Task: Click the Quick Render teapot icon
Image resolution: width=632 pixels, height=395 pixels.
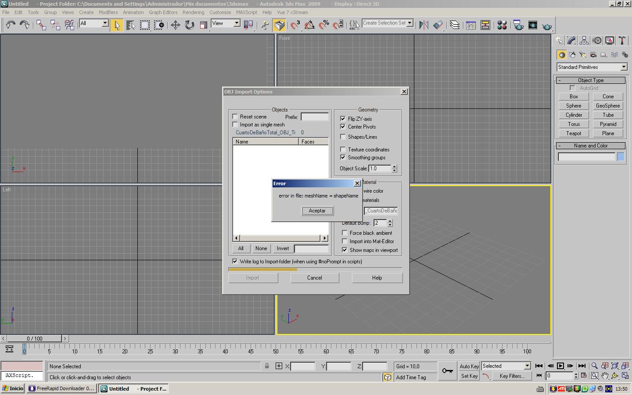Action: pyautogui.click(x=546, y=26)
